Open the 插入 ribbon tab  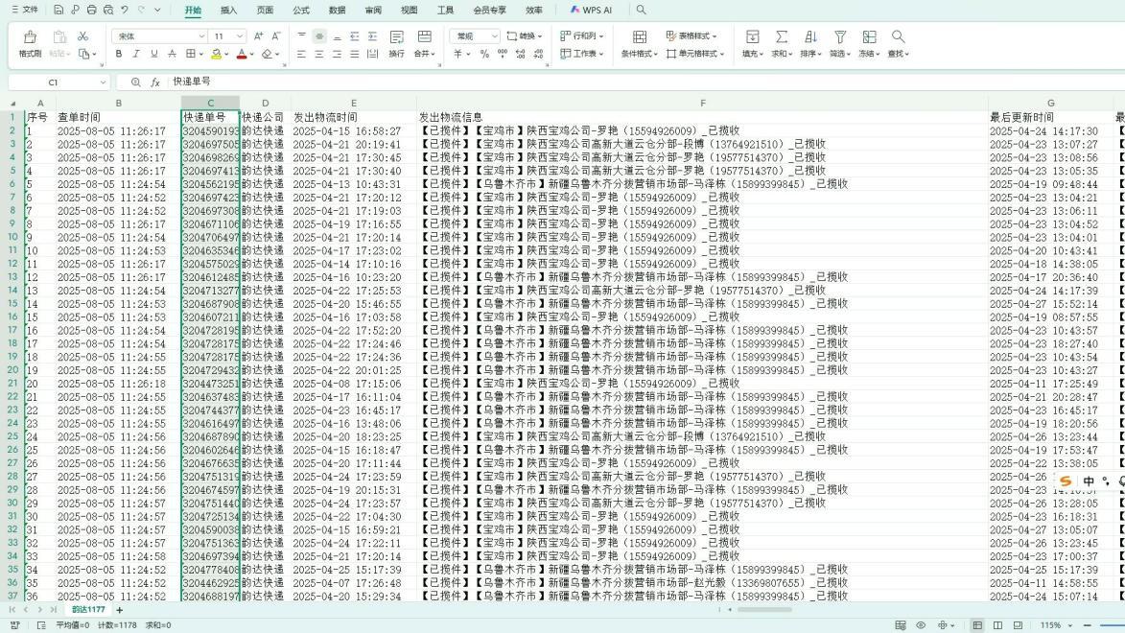(x=228, y=10)
